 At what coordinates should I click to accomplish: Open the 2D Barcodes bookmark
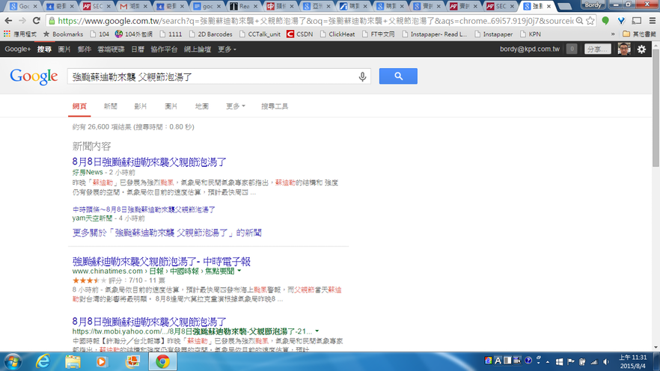[x=210, y=34]
